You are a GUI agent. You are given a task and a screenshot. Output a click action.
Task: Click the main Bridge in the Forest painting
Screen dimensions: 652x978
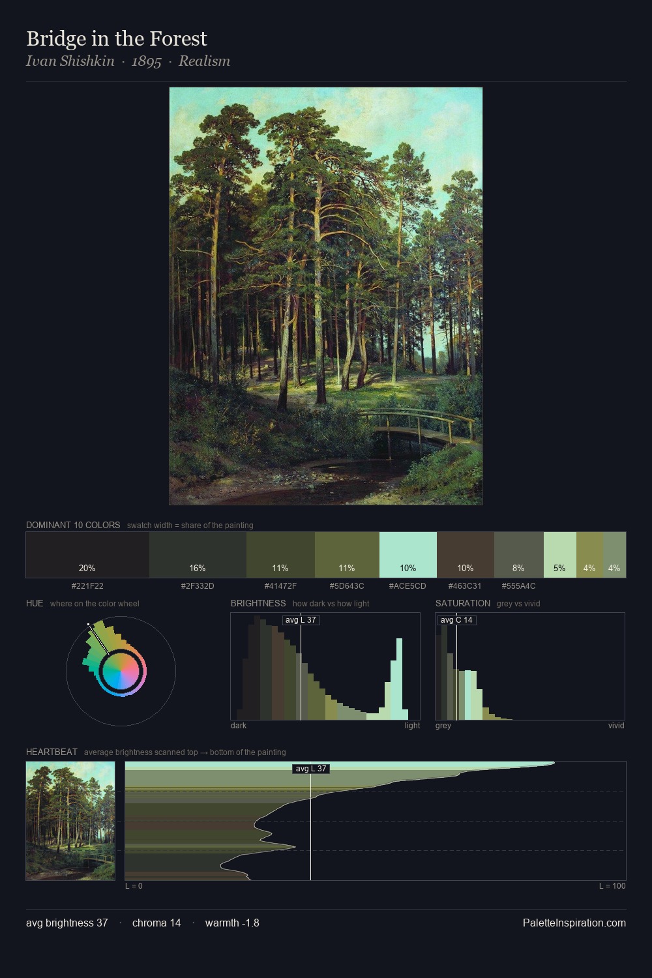(326, 296)
